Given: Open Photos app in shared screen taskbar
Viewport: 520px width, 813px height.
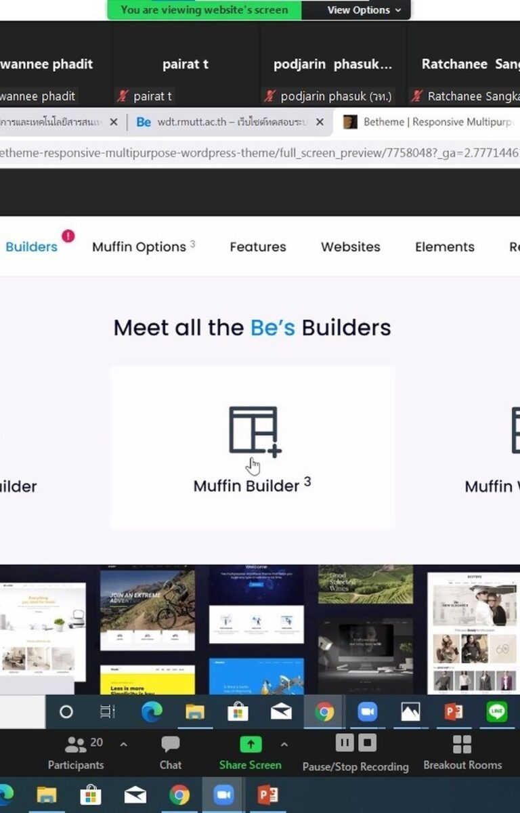Looking at the screenshot, I should point(410,712).
